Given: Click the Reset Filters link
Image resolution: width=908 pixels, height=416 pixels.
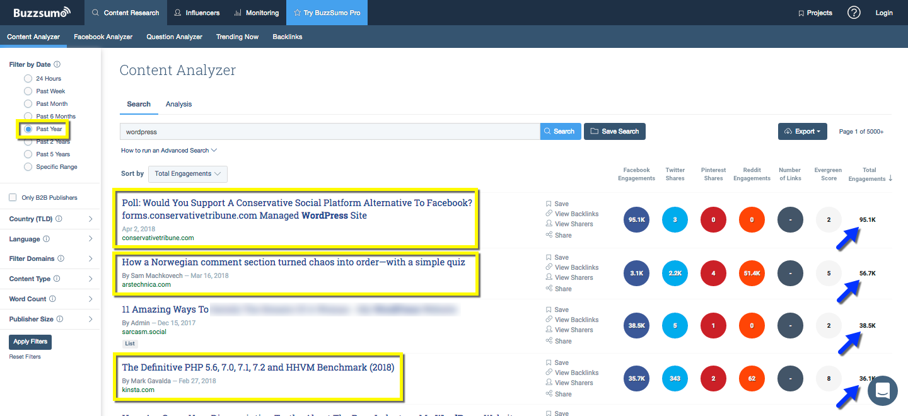Looking at the screenshot, I should [x=25, y=357].
